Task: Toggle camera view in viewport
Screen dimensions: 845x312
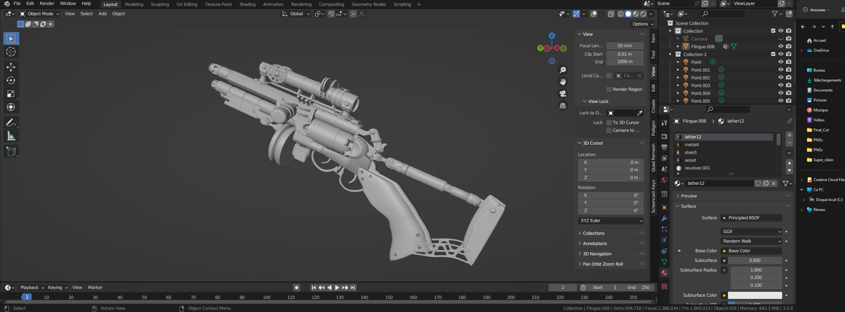Action: (563, 94)
